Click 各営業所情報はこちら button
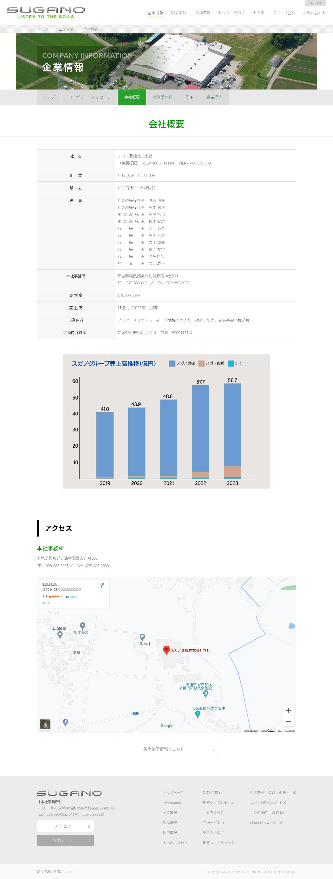The height and width of the screenshot is (879, 333). [166, 749]
